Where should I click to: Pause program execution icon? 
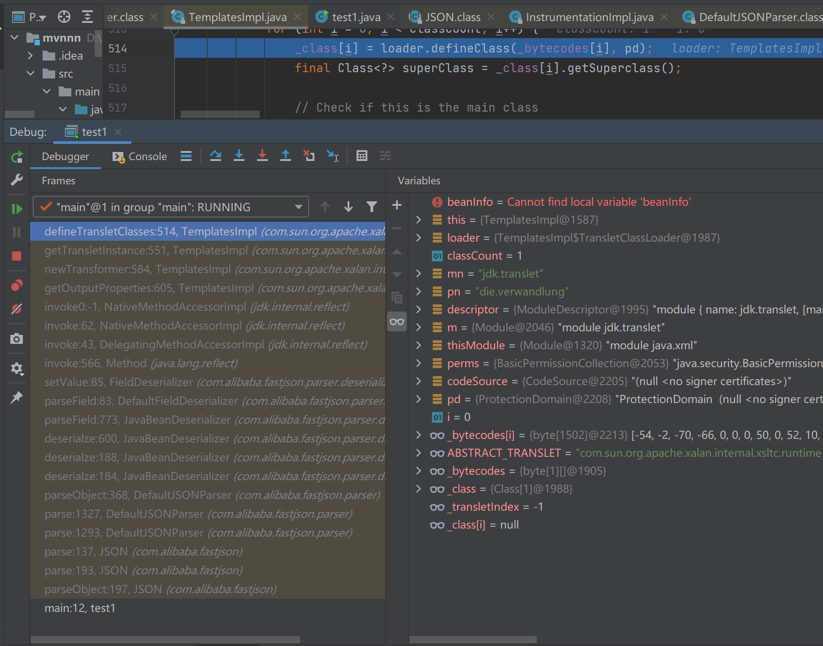pyautogui.click(x=17, y=232)
